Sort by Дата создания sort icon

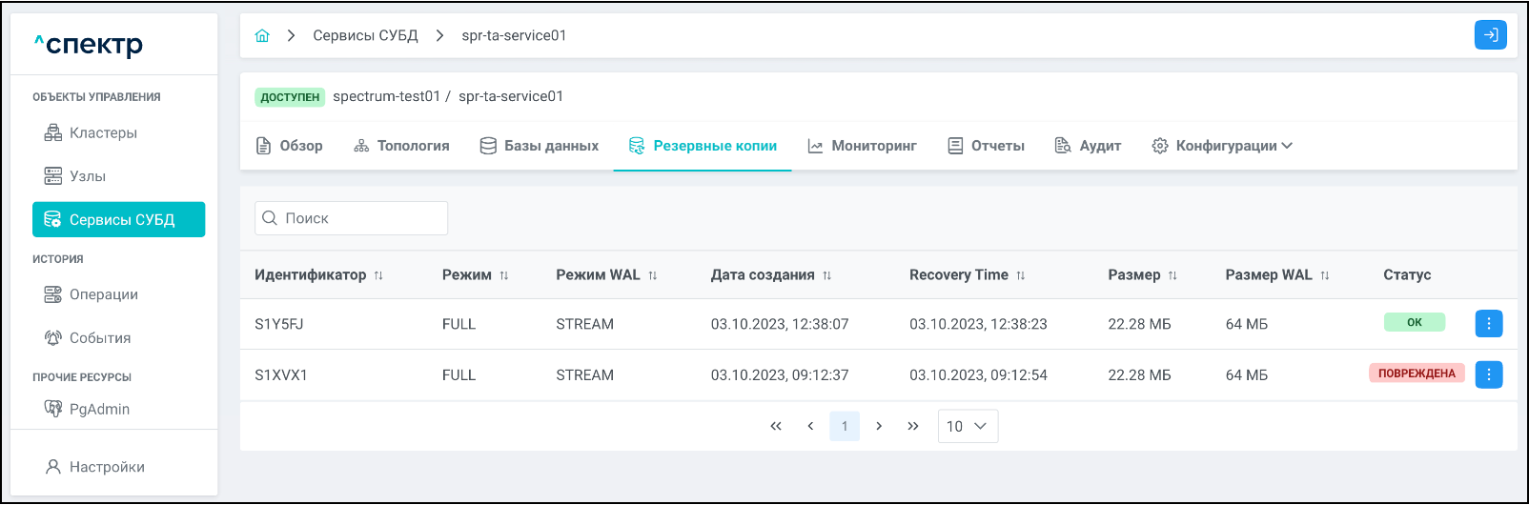(827, 275)
